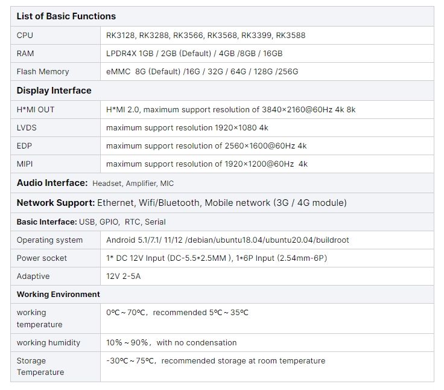
Task: Click the "Display Interface" section heading
Action: click(x=54, y=91)
